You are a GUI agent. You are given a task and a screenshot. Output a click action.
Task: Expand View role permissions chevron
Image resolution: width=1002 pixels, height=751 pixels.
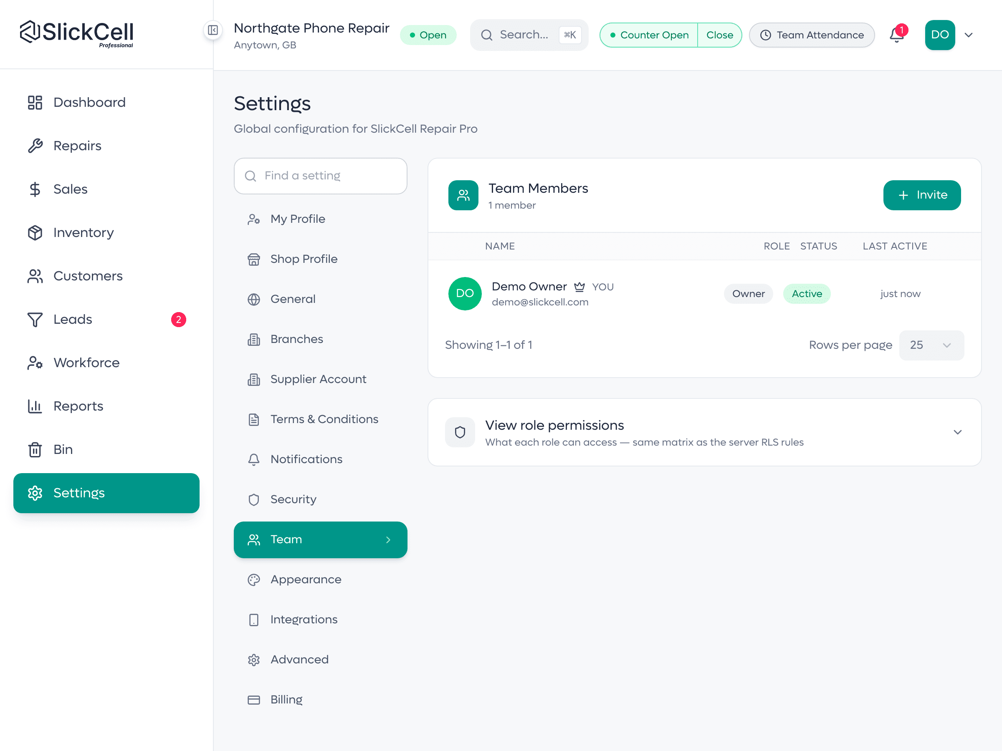tap(957, 432)
